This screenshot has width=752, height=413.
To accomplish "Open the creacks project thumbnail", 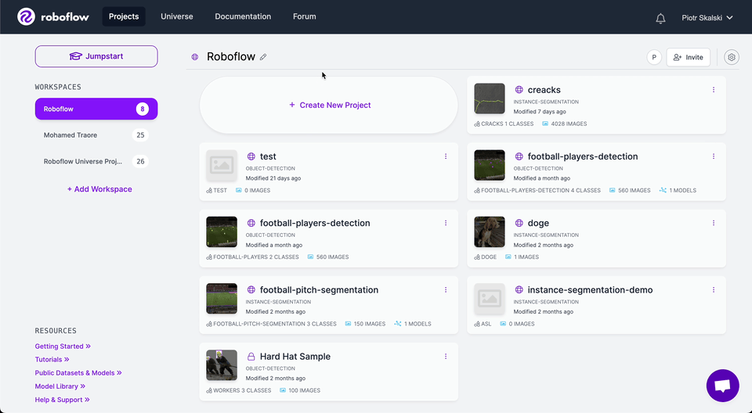I will click(490, 99).
